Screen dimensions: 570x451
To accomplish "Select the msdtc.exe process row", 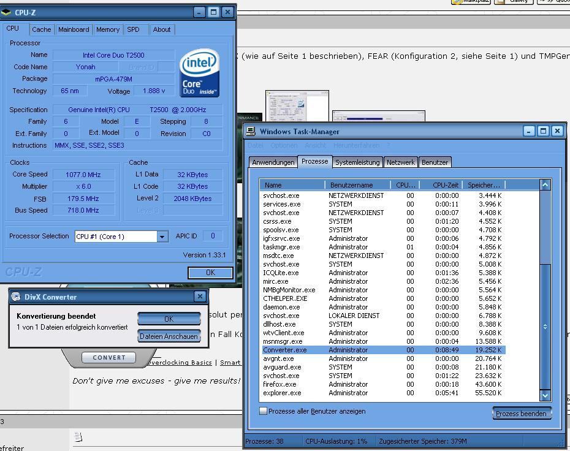I will tap(382, 256).
